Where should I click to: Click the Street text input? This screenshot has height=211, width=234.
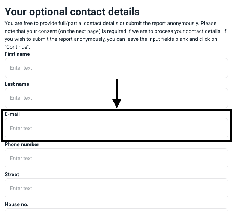pos(116,188)
